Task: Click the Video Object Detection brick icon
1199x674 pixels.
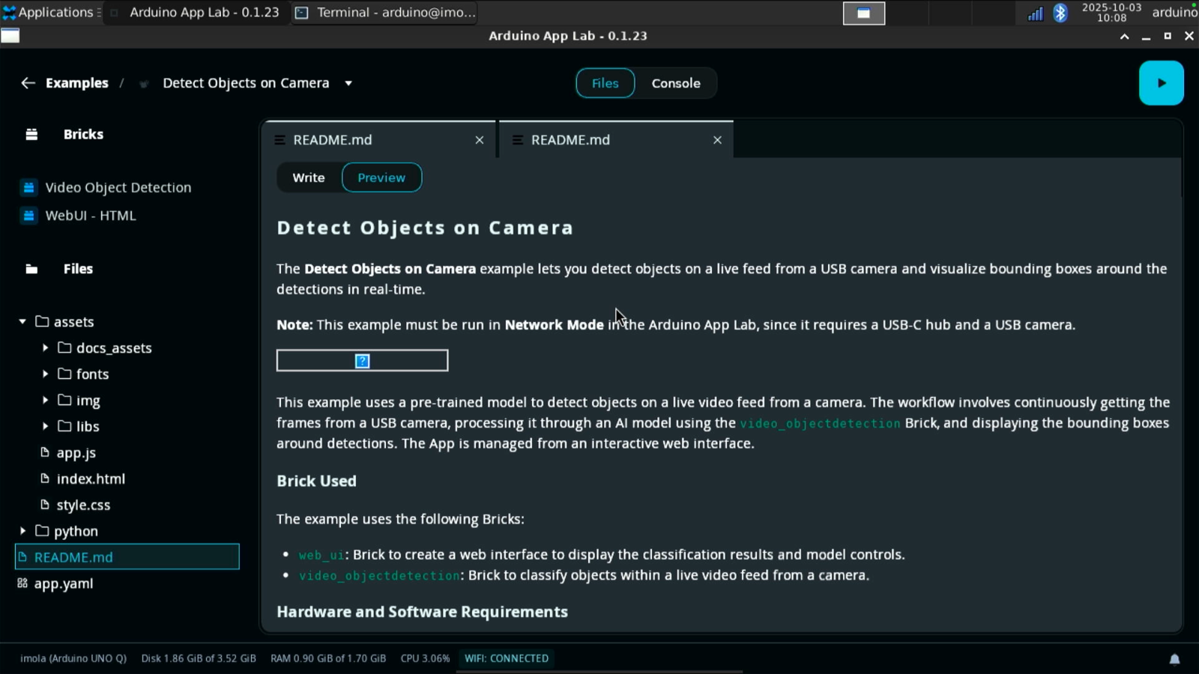Action: [x=28, y=187]
